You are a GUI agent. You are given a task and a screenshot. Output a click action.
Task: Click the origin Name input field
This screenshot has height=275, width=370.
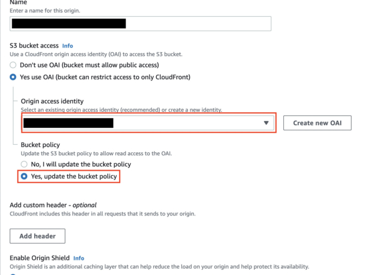[140, 24]
